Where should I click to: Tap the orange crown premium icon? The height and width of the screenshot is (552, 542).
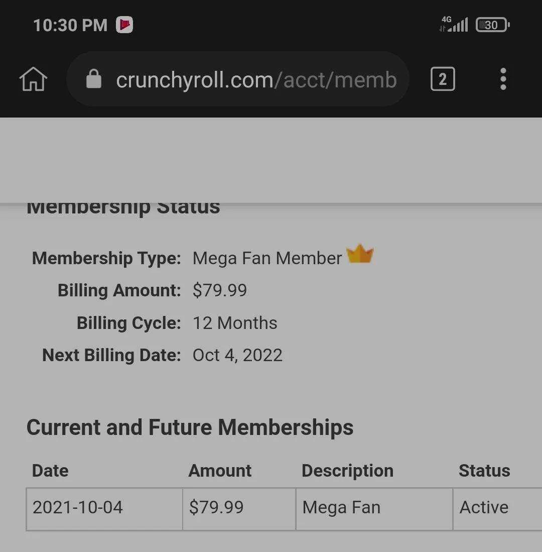[x=360, y=254]
